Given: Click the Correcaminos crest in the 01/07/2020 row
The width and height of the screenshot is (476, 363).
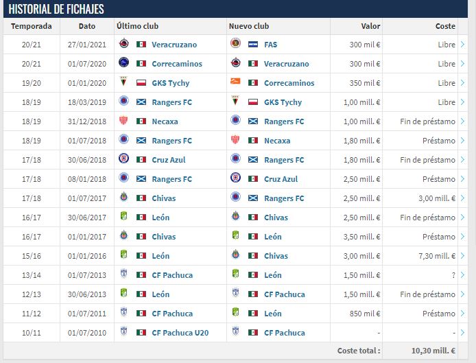Looking at the screenshot, I should point(123,64).
